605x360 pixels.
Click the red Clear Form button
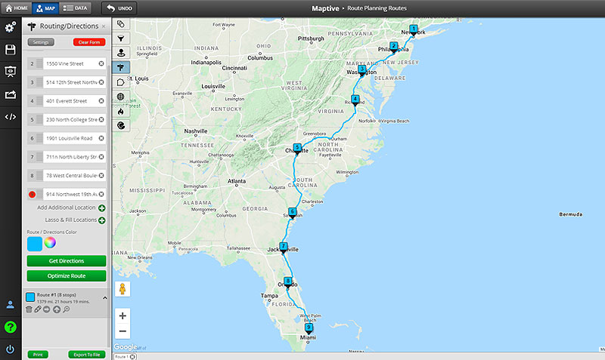(89, 42)
